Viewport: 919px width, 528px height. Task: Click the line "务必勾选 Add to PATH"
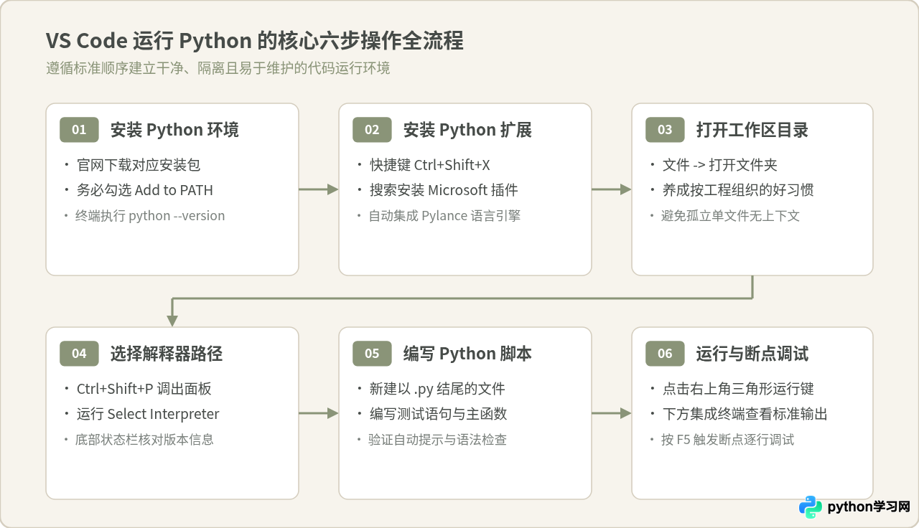[145, 190]
